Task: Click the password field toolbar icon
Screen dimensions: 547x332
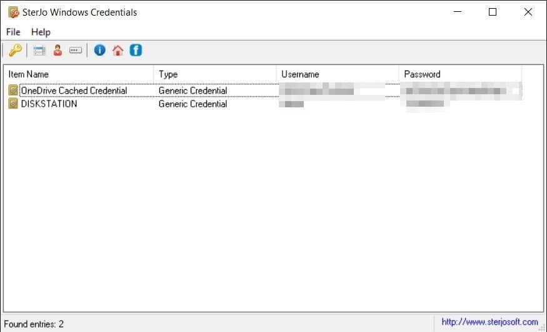Action: [x=76, y=51]
